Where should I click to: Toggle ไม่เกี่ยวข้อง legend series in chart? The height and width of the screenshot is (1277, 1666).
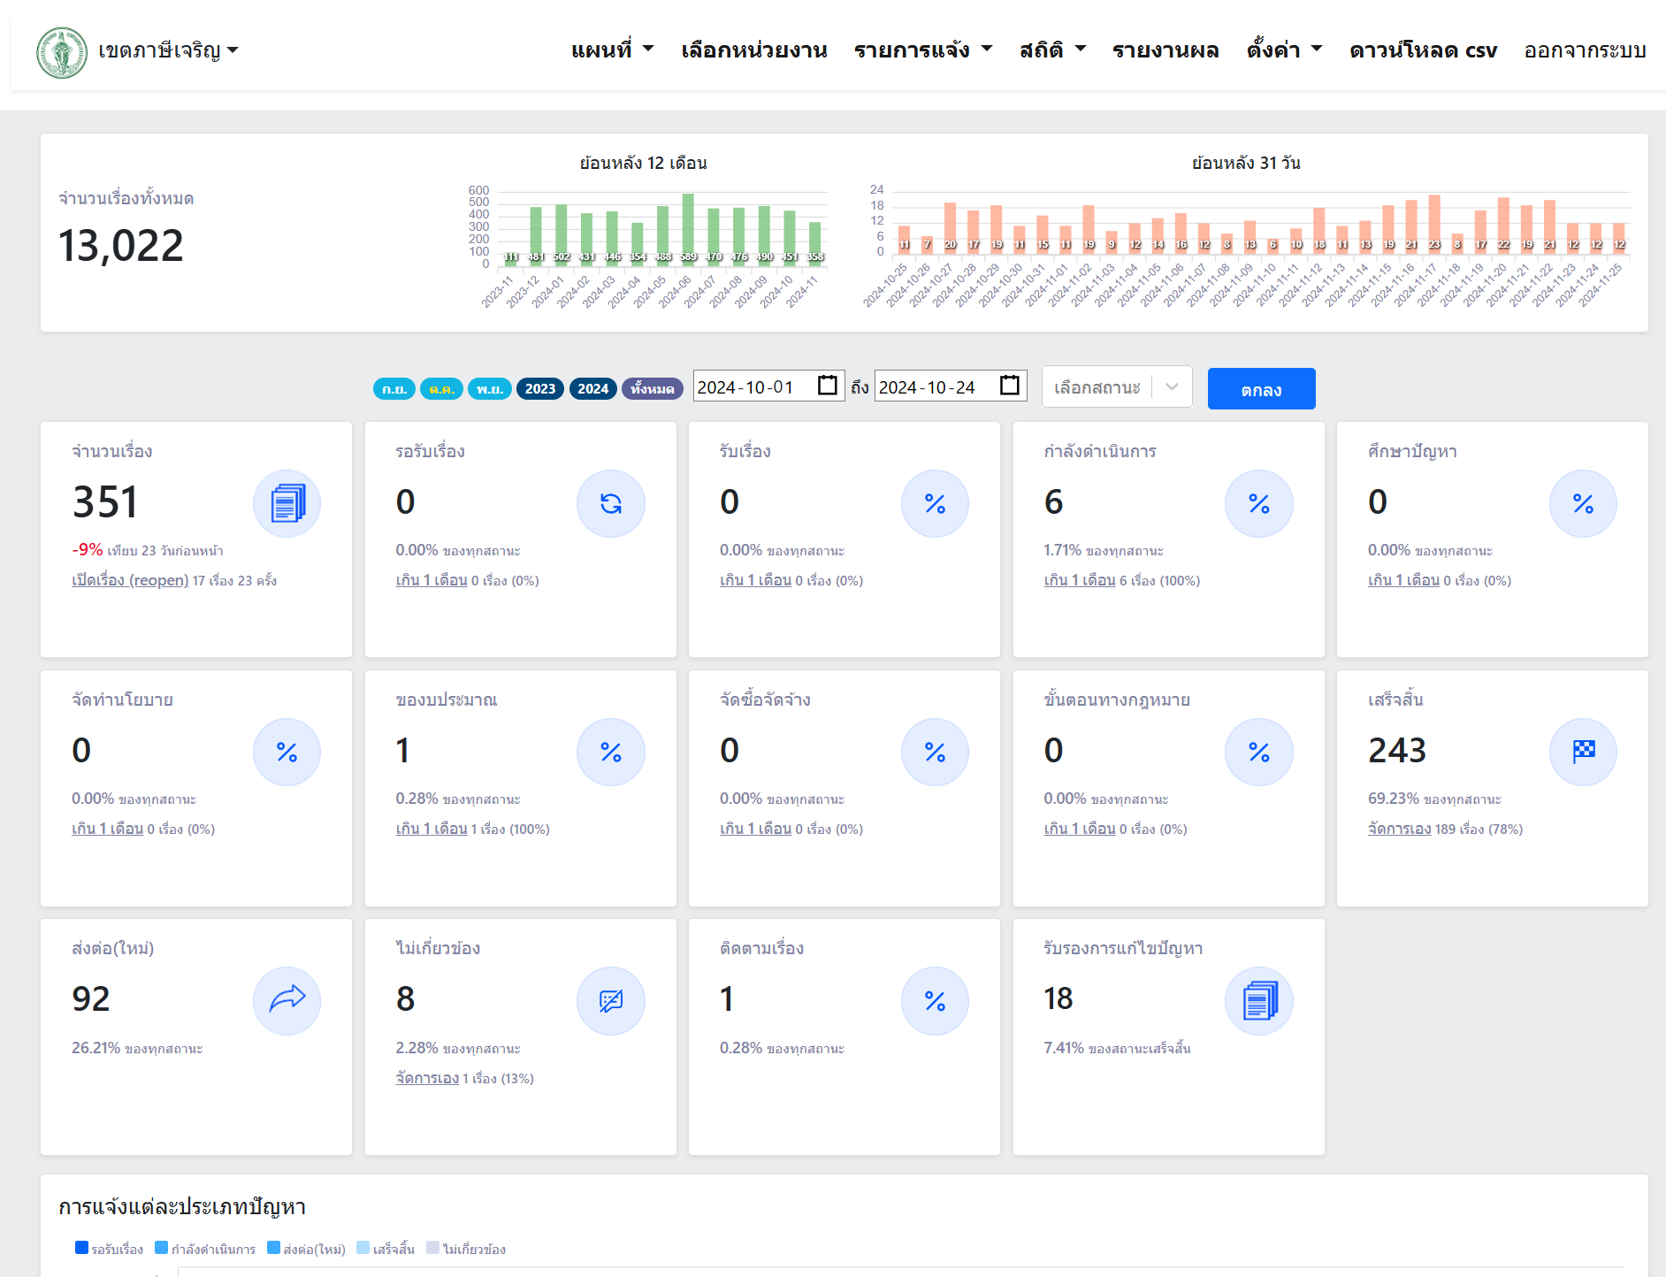coord(466,1249)
